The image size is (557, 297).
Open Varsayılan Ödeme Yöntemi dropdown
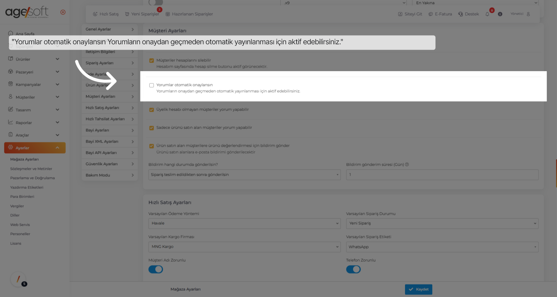coord(245,223)
